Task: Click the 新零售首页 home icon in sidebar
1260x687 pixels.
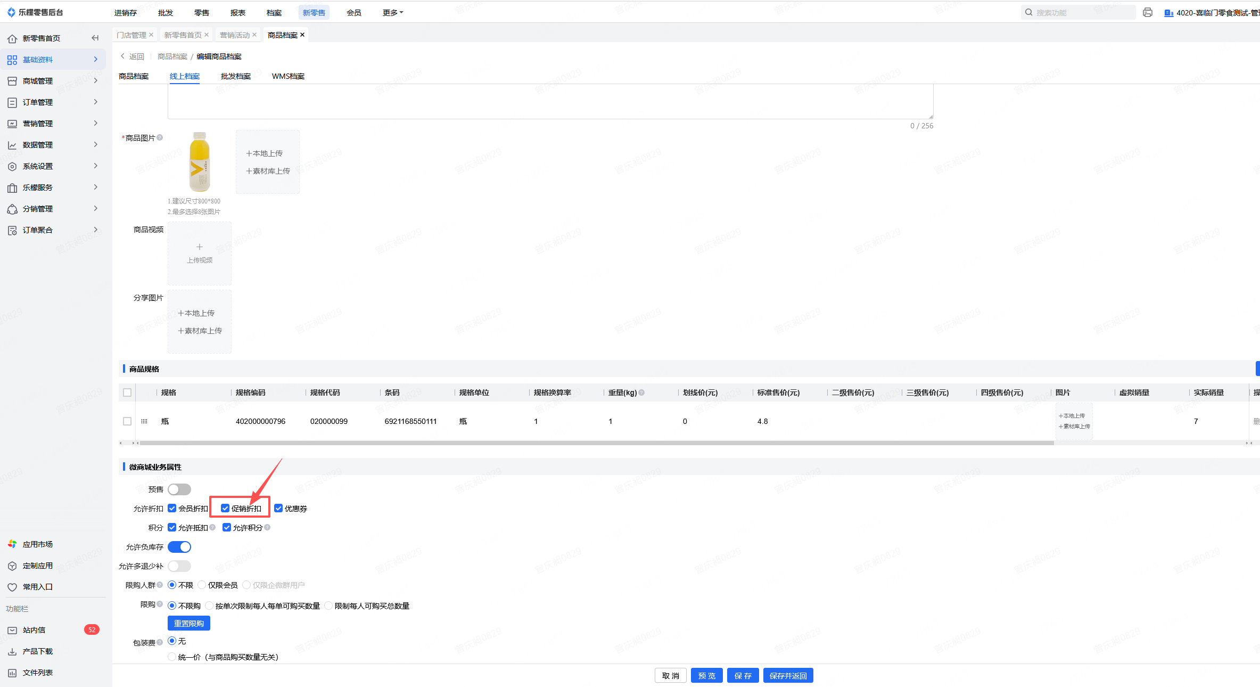Action: (x=12, y=38)
